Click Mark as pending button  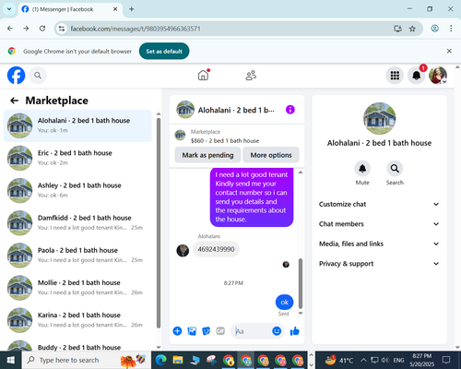pos(207,155)
